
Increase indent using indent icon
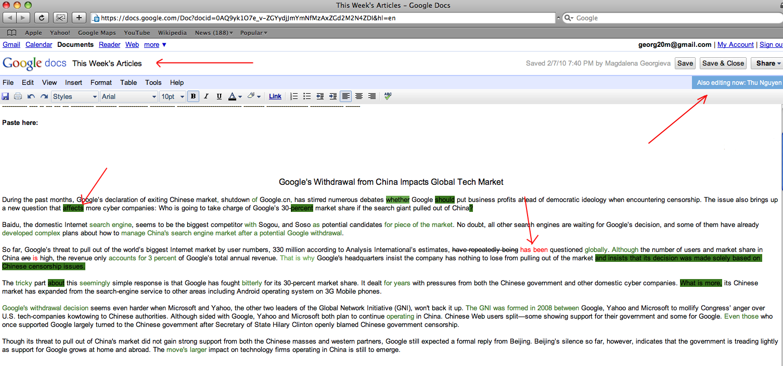point(333,96)
